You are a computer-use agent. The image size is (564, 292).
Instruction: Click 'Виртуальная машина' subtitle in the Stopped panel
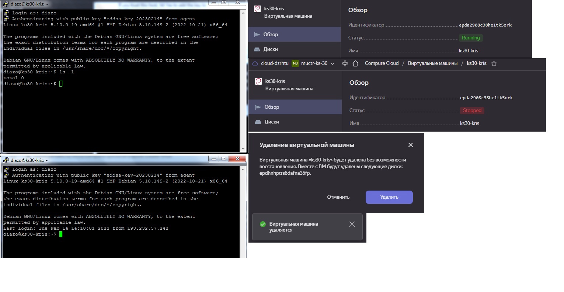[289, 89]
